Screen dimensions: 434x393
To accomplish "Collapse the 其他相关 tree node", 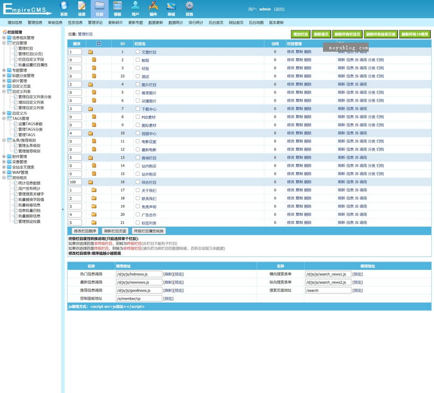I will tap(4, 178).
